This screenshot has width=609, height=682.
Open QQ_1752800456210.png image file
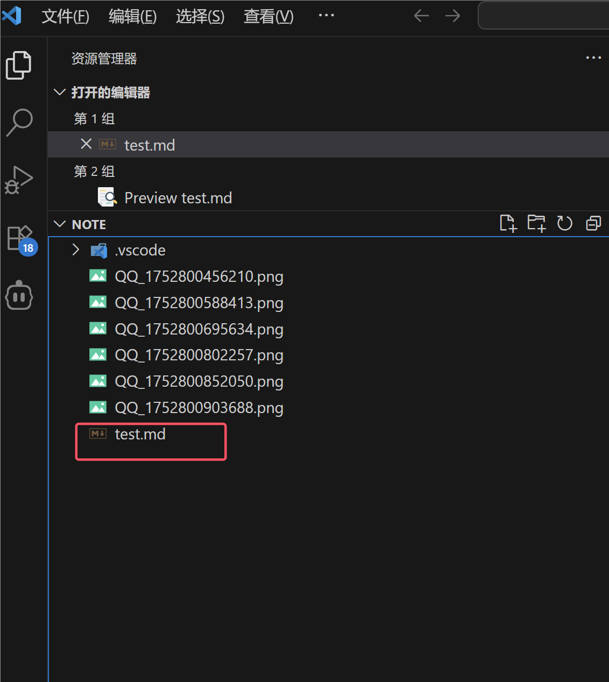(199, 276)
